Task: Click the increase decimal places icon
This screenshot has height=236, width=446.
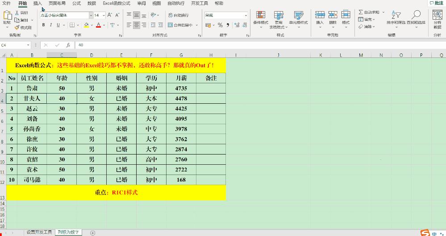Action: pos(237,25)
